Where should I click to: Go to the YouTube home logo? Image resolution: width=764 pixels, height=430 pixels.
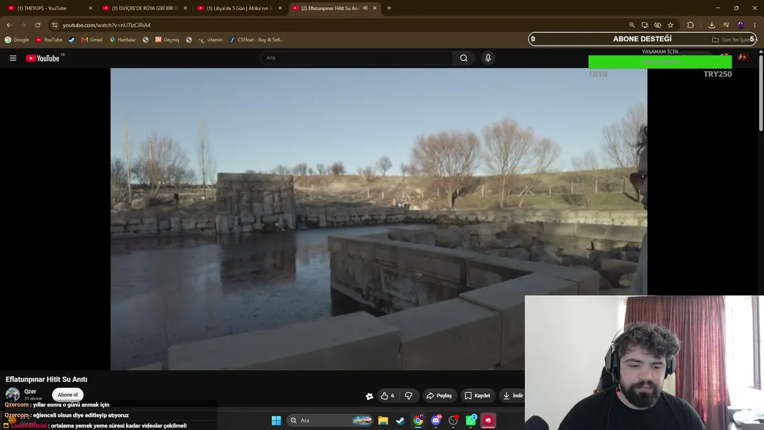(43, 58)
